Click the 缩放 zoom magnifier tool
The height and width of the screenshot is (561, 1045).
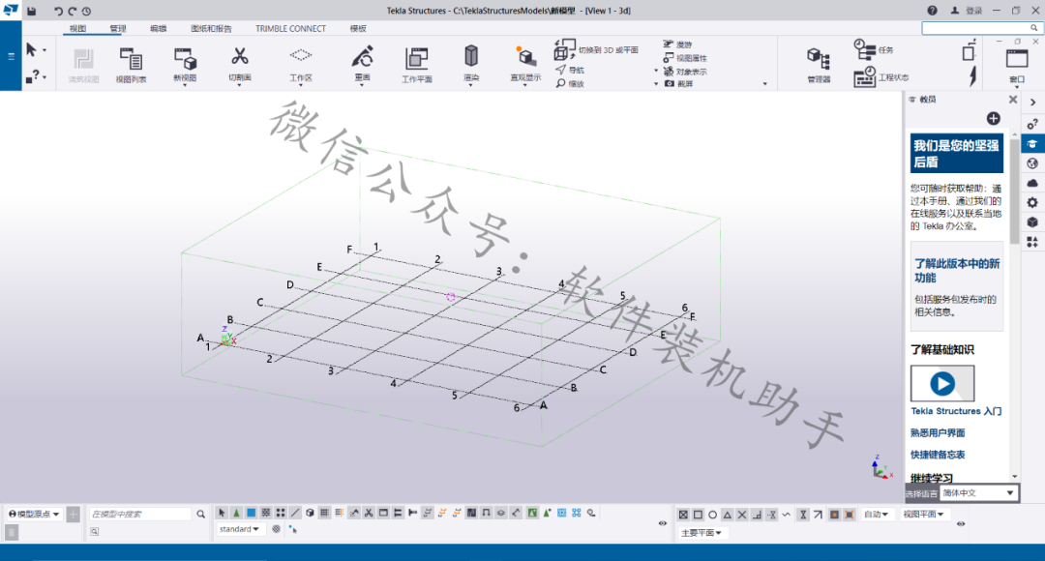[570, 83]
